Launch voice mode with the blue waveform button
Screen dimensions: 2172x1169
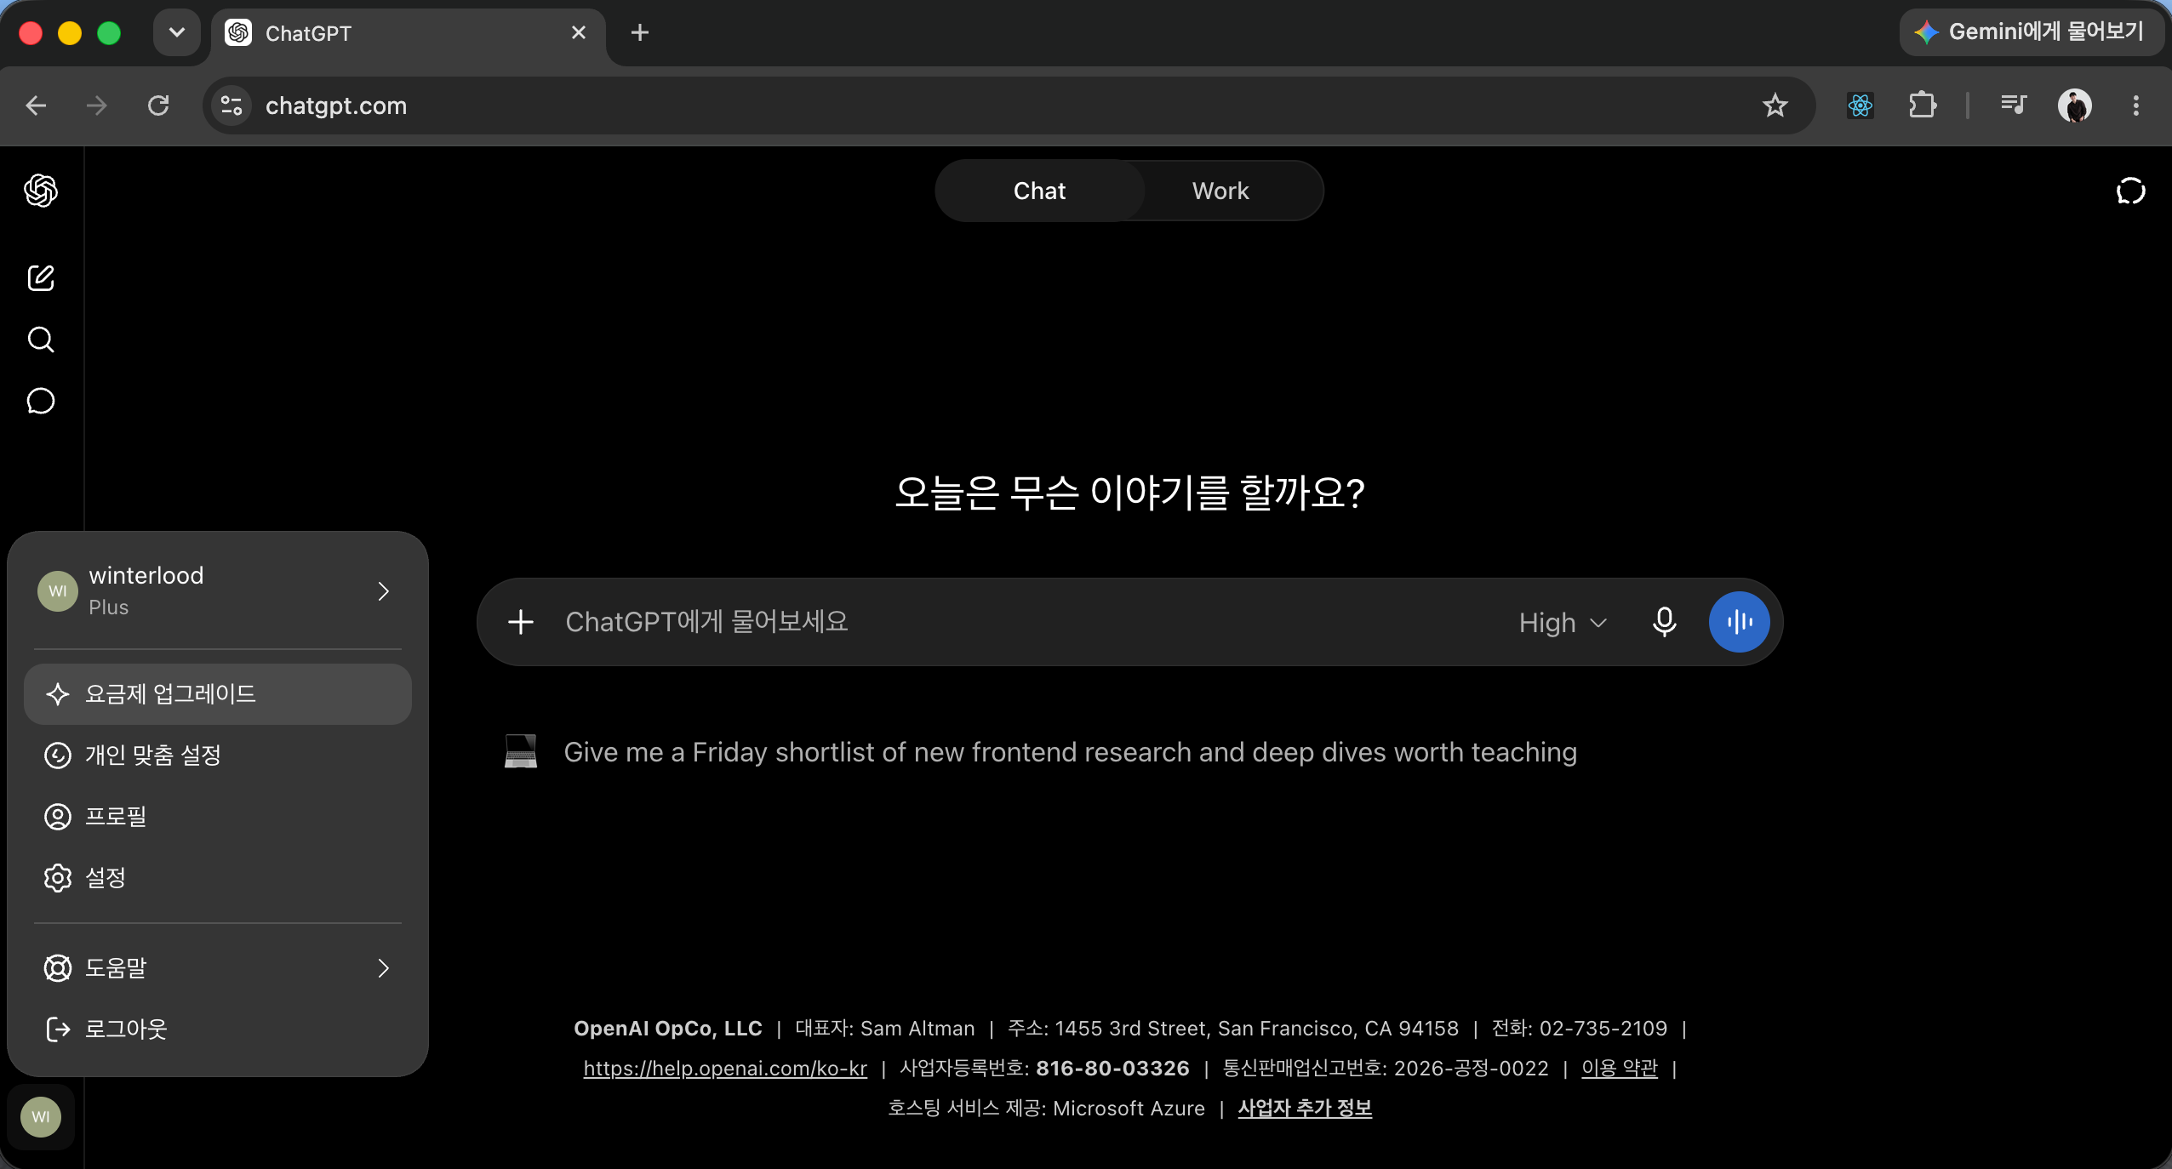pyautogui.click(x=1739, y=622)
